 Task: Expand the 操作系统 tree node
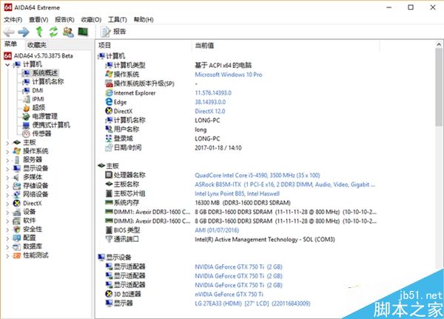click(x=7, y=151)
